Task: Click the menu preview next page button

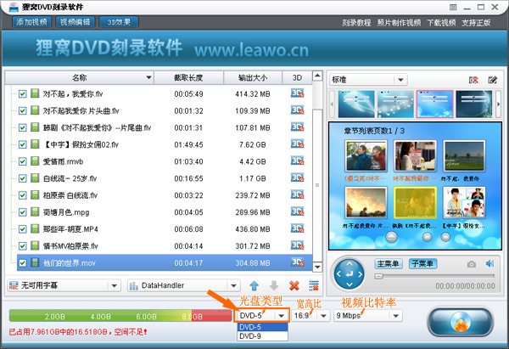Action: coord(445,237)
